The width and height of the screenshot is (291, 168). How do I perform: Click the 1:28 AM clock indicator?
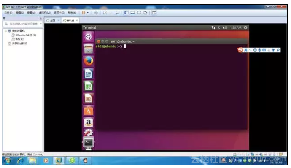[235, 27]
